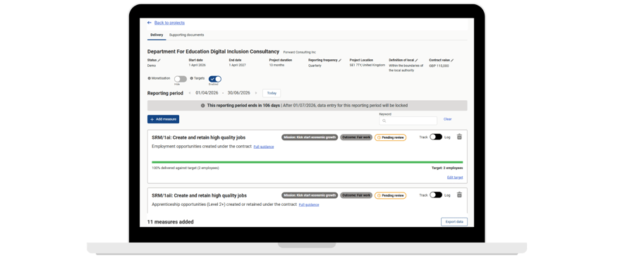Click Outcome: Fair work tag on SRM/1aii
Viewport: 620px width, 258px height.
(x=356, y=195)
